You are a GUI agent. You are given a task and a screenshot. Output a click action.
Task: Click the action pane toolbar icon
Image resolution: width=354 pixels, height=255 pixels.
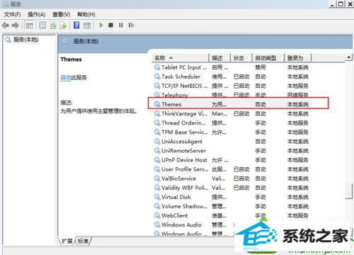click(87, 25)
